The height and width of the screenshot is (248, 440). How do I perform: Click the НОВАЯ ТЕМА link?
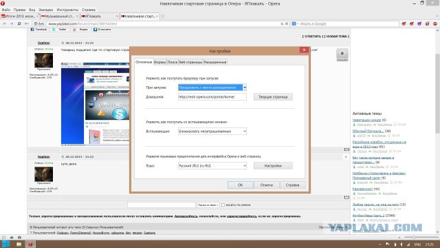[336, 37]
